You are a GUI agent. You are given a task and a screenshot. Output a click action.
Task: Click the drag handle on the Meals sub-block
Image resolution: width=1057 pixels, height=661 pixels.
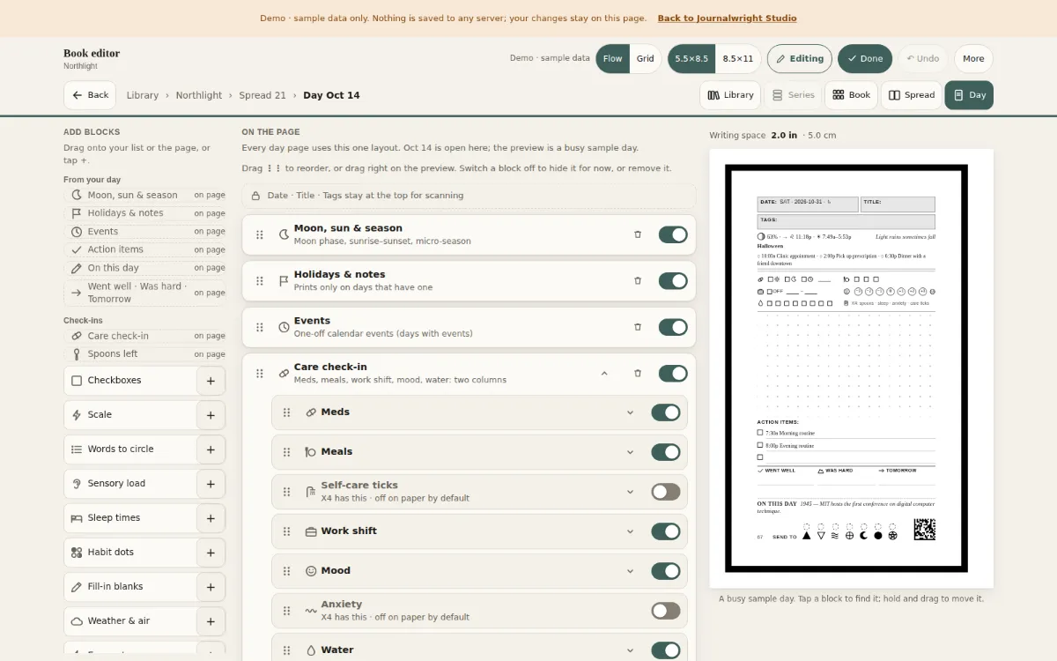point(287,452)
